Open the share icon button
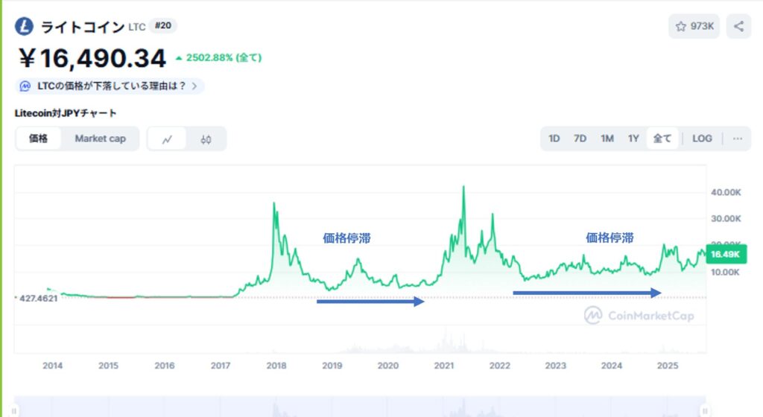Screen dimensions: 763x417 tap(738, 26)
